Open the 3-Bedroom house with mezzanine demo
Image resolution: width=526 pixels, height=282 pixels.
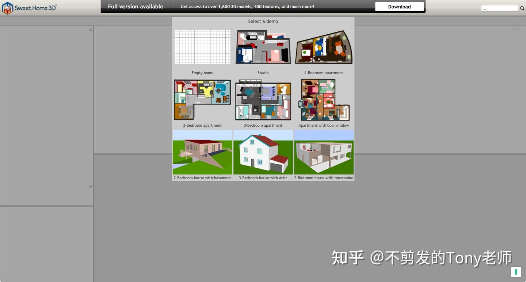(324, 152)
